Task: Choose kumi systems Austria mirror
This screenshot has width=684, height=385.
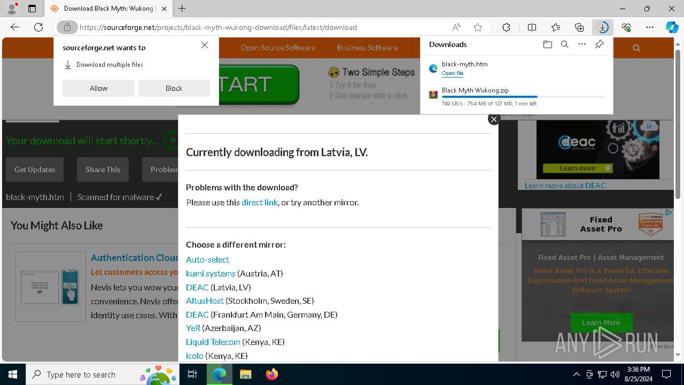Action: coord(211,273)
